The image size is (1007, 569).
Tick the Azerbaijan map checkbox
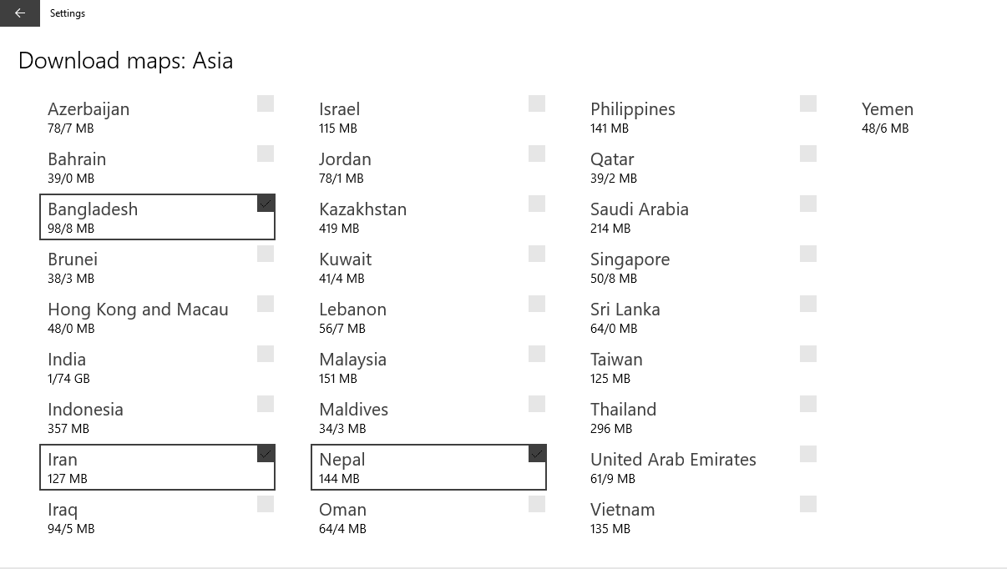tap(266, 103)
